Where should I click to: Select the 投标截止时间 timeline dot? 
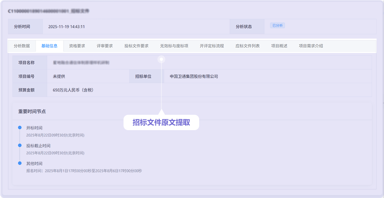[20, 145]
